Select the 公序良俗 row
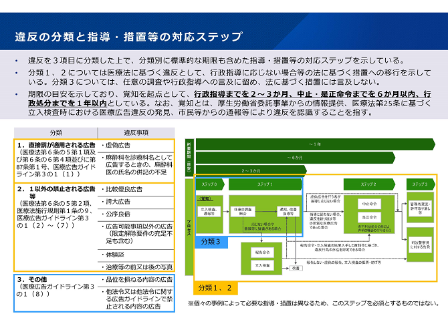The image size is (448, 336). pos(136,214)
